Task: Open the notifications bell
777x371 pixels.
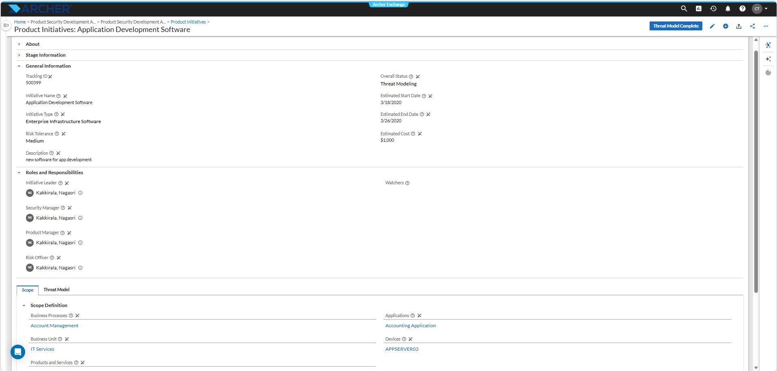Action: click(728, 9)
